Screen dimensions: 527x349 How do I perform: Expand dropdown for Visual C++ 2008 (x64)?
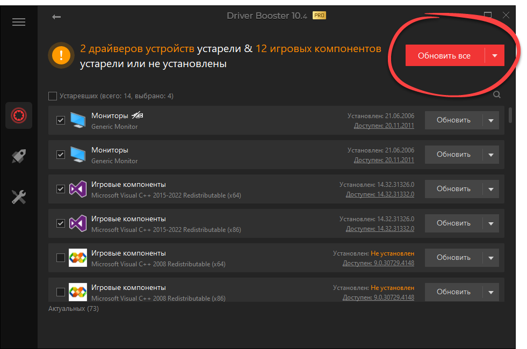491,258
